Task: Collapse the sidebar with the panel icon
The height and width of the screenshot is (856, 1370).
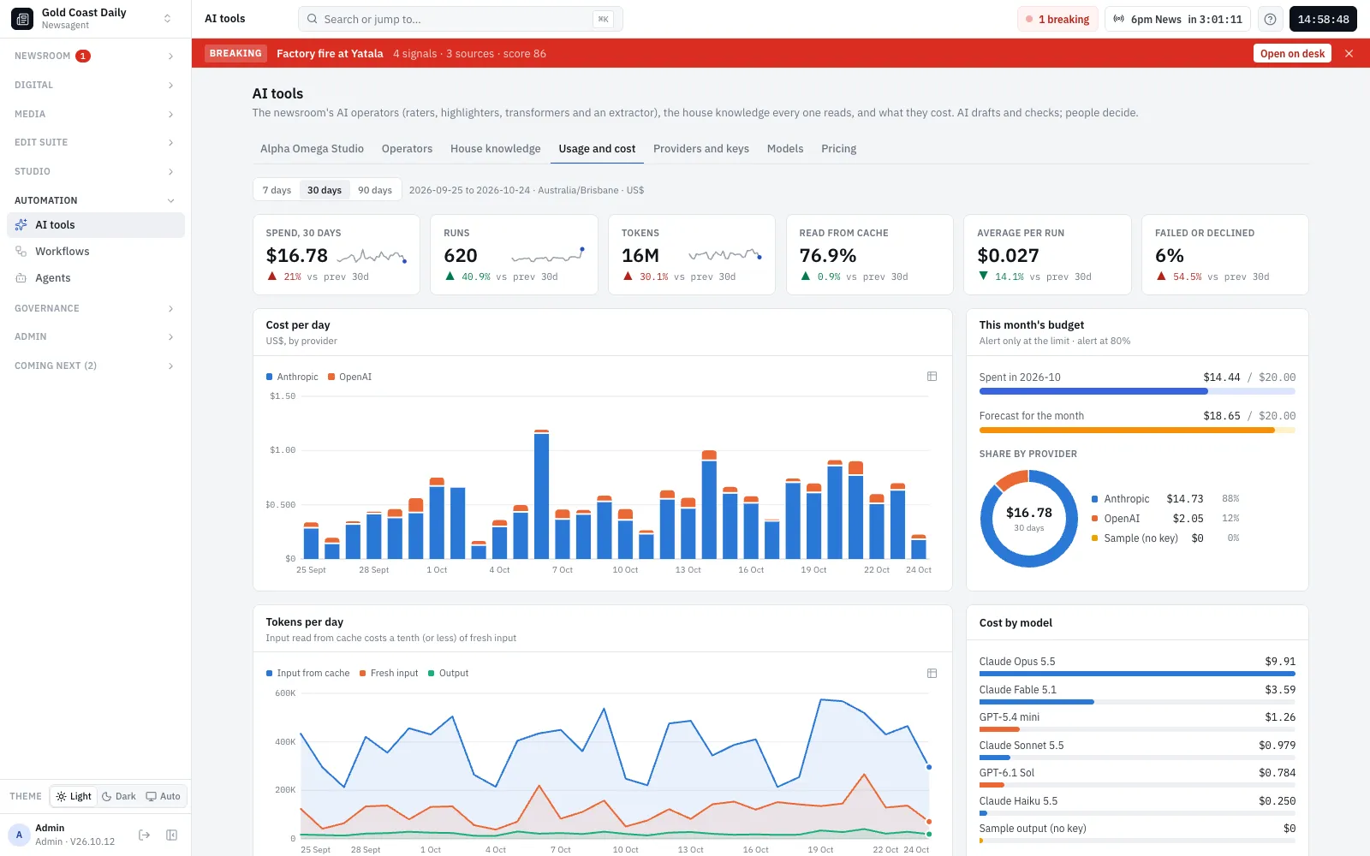Action: click(x=171, y=835)
